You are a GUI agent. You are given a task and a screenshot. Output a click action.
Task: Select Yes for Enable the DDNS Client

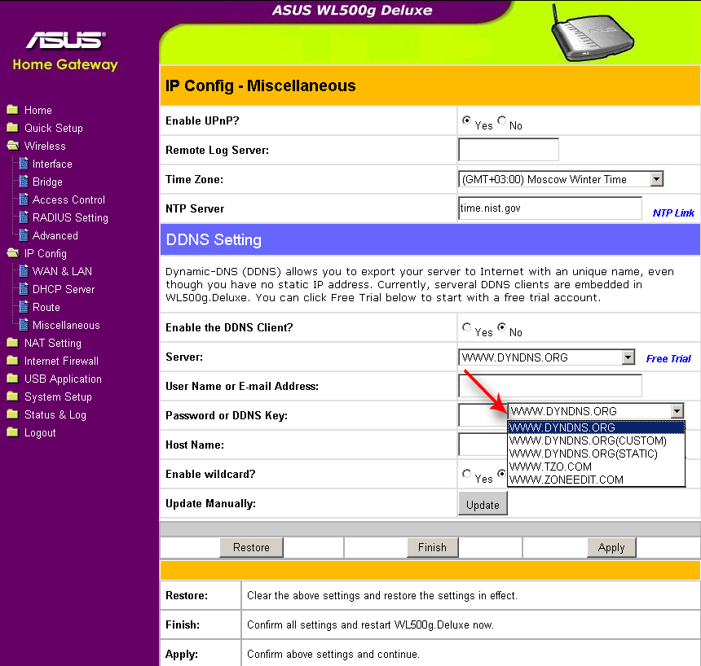coord(466,327)
